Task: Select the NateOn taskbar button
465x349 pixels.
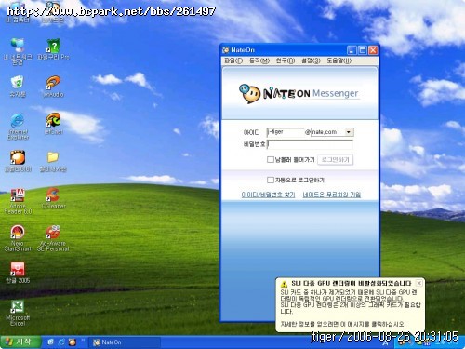Action: click(125, 342)
